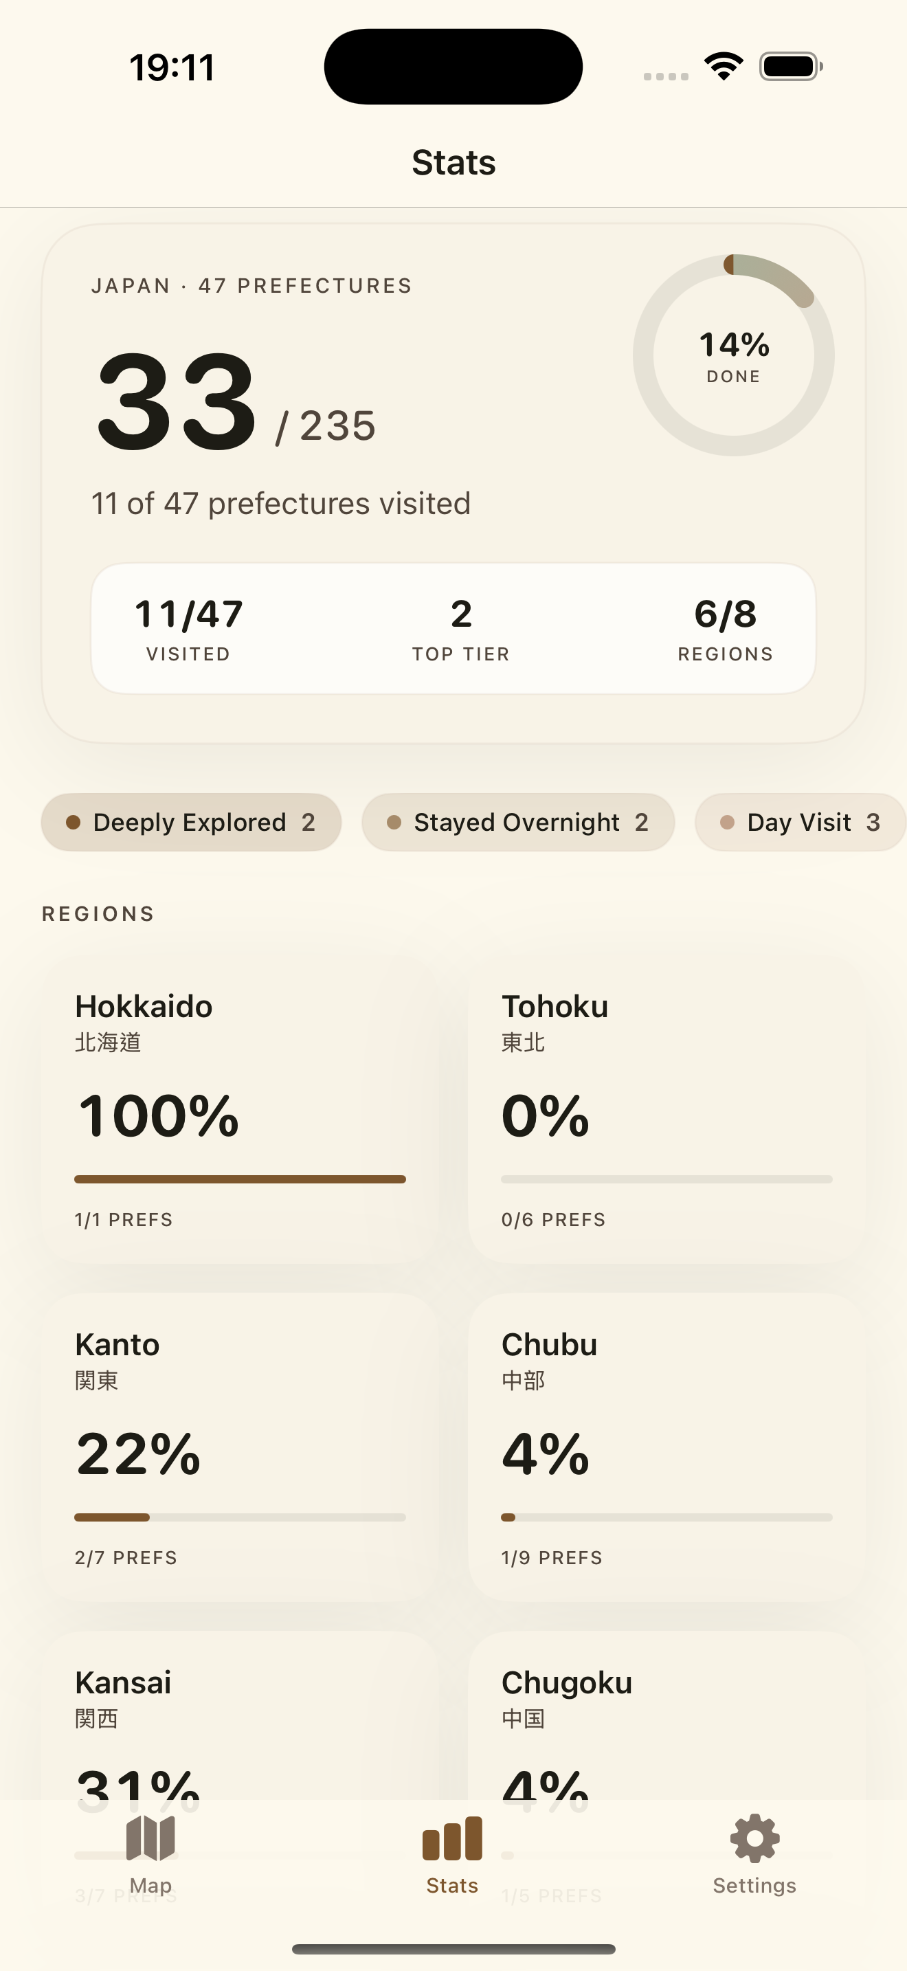
Task: Switch to the Map tab label
Action: pyautogui.click(x=150, y=1885)
